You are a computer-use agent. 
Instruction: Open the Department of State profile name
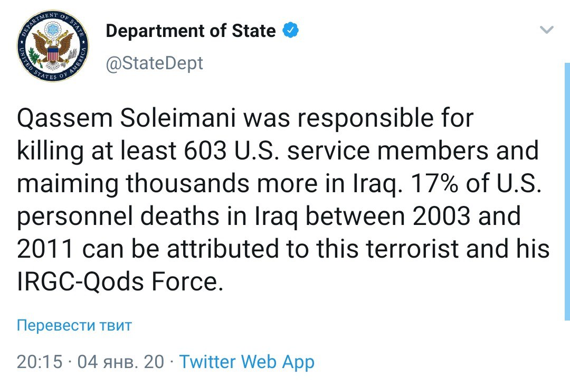191,31
